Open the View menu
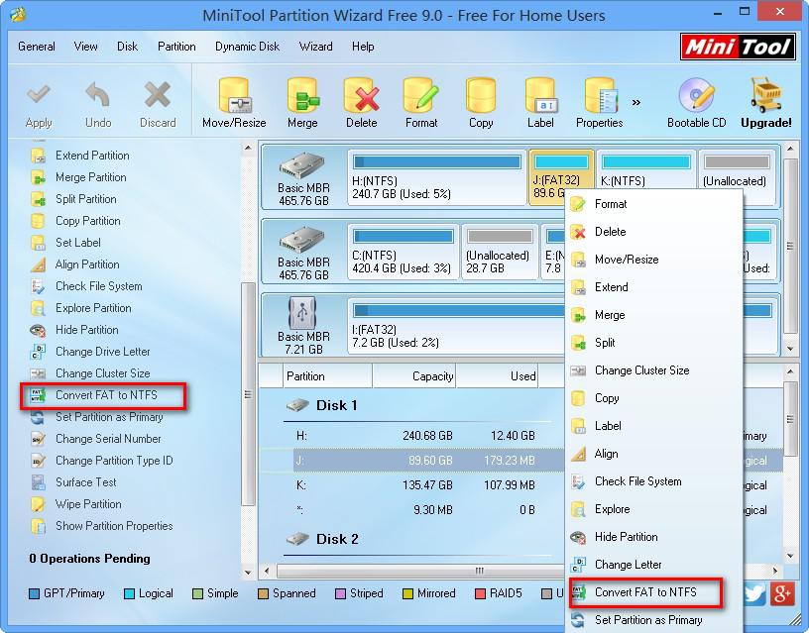 click(85, 47)
